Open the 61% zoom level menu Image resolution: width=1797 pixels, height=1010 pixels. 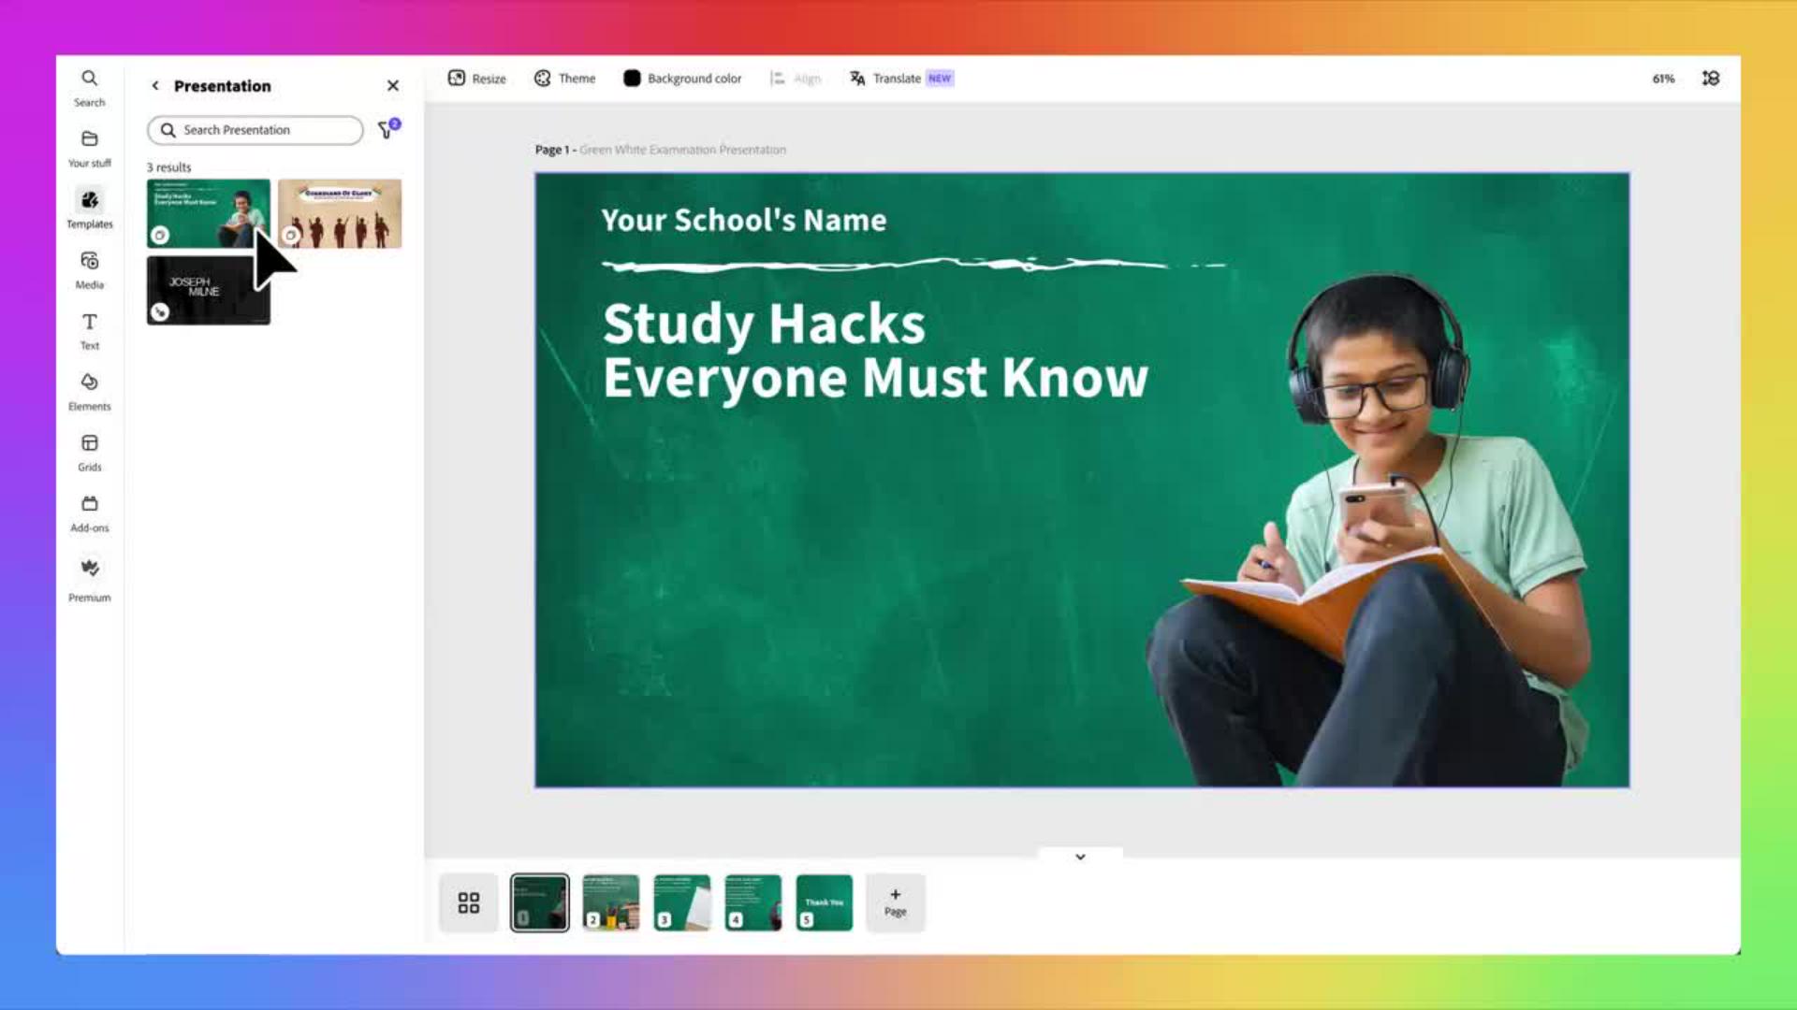click(1663, 79)
